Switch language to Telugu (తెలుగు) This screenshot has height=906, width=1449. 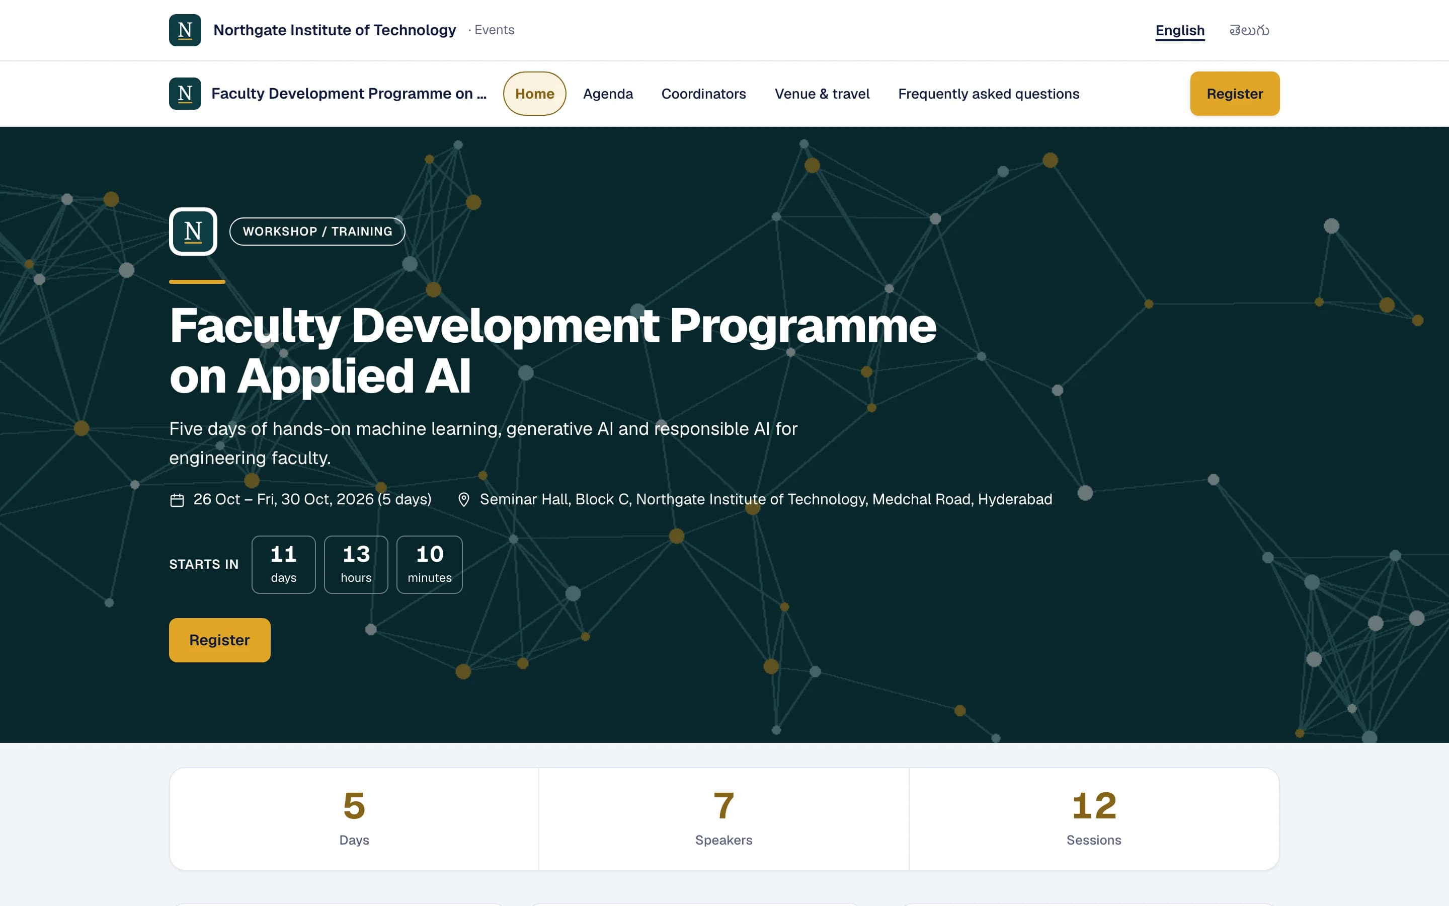point(1249,31)
